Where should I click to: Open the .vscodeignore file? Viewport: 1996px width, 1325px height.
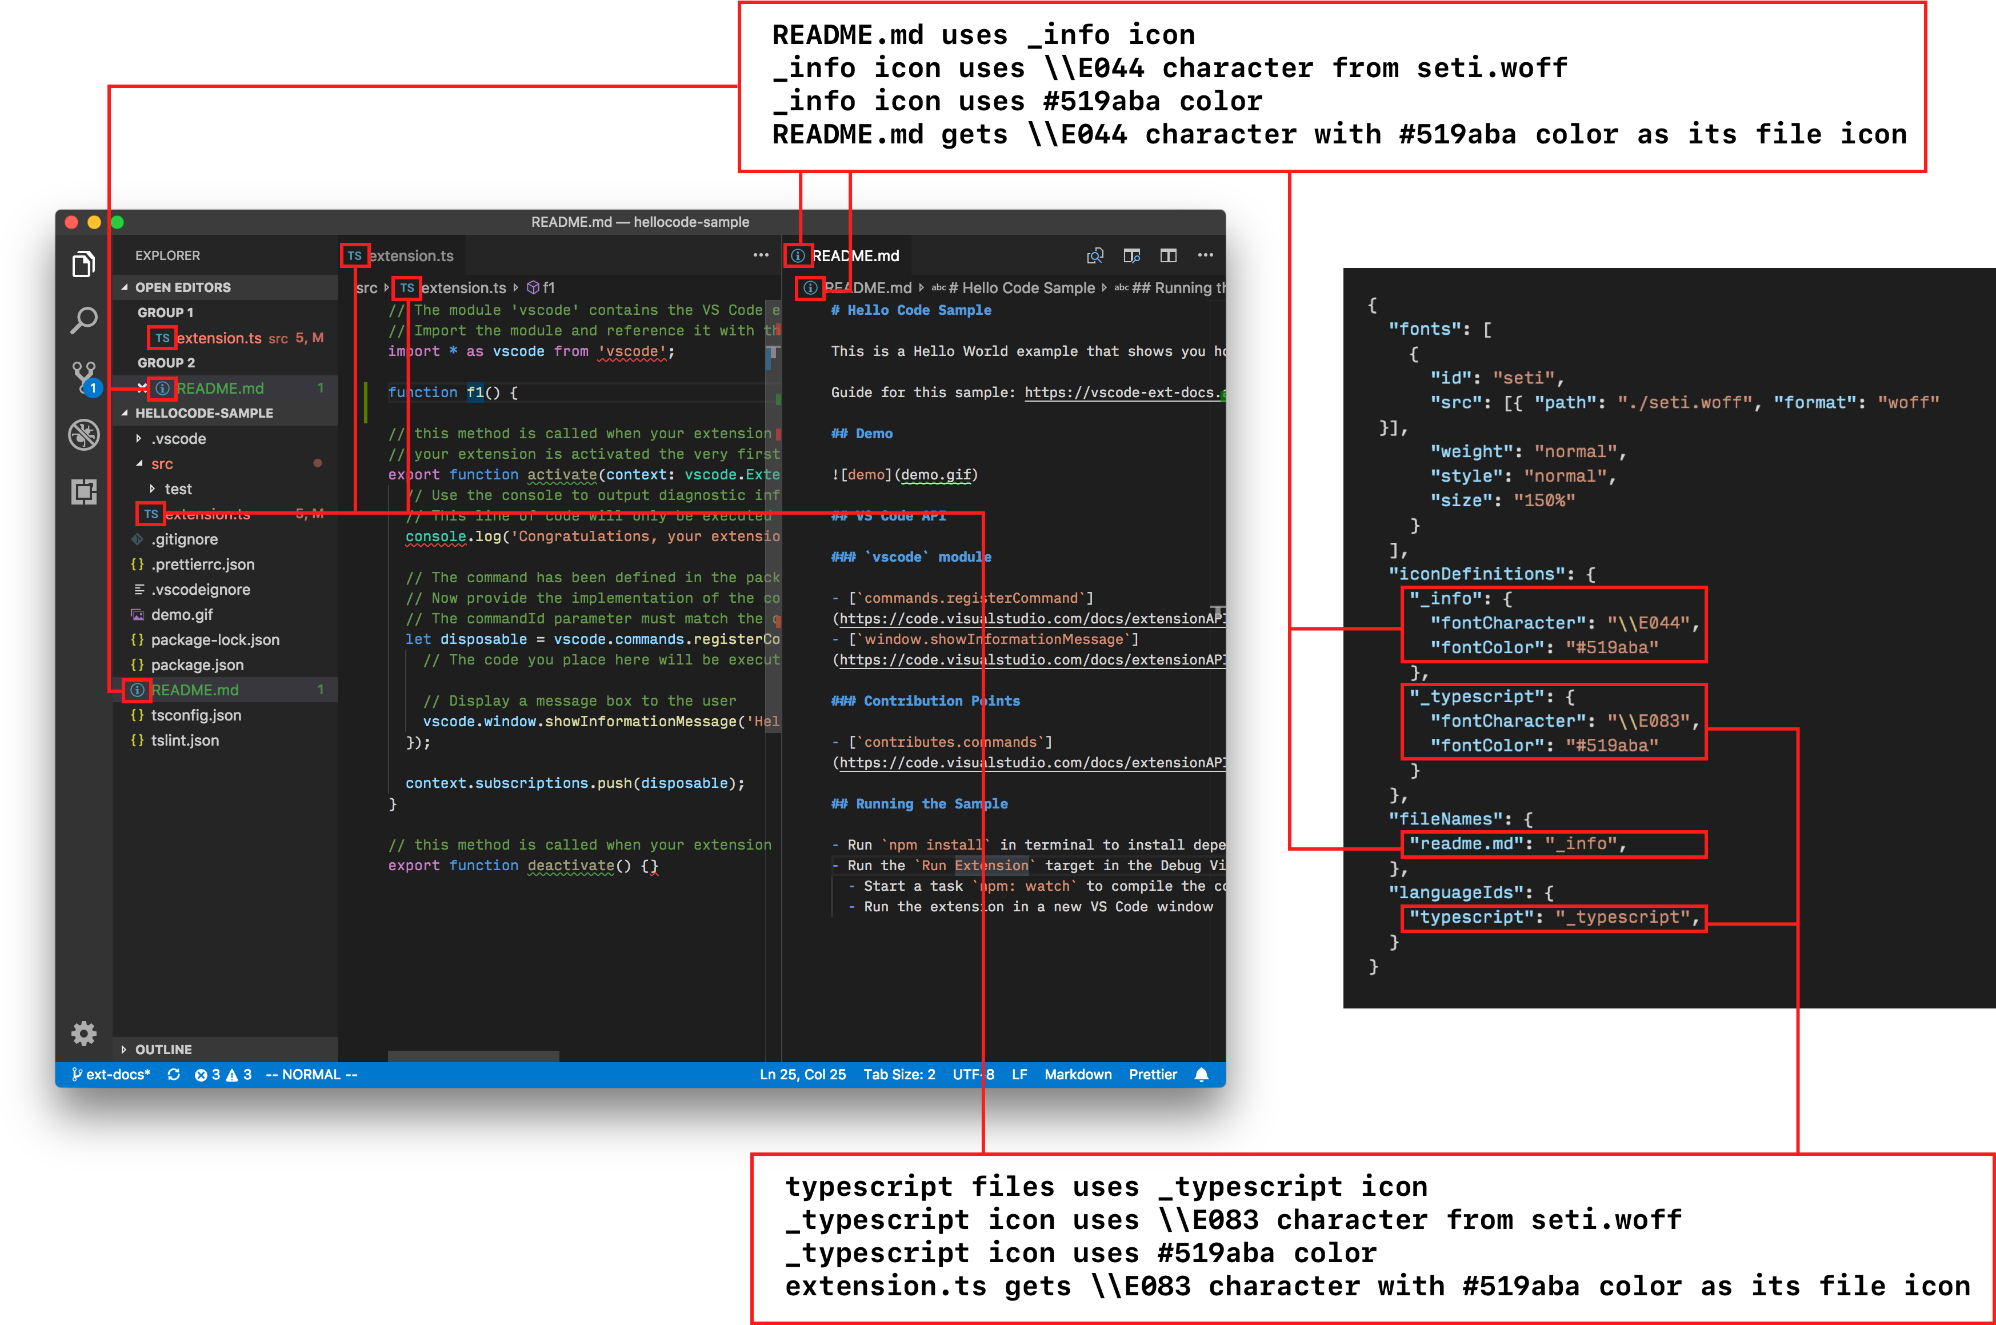[x=225, y=589]
